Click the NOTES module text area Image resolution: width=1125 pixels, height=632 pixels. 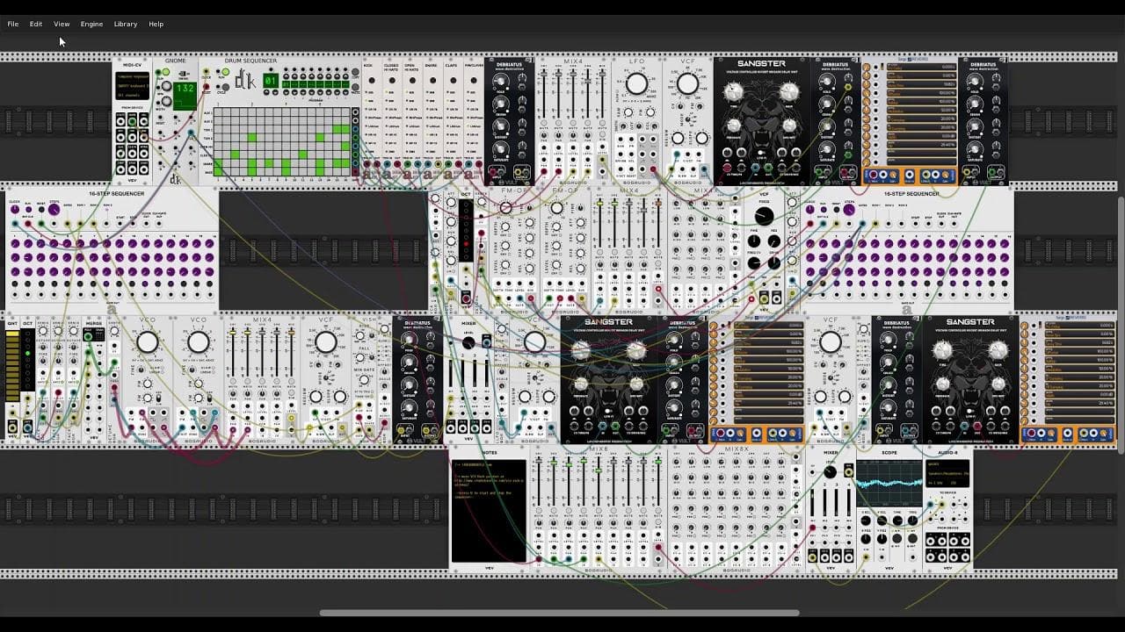(489, 510)
